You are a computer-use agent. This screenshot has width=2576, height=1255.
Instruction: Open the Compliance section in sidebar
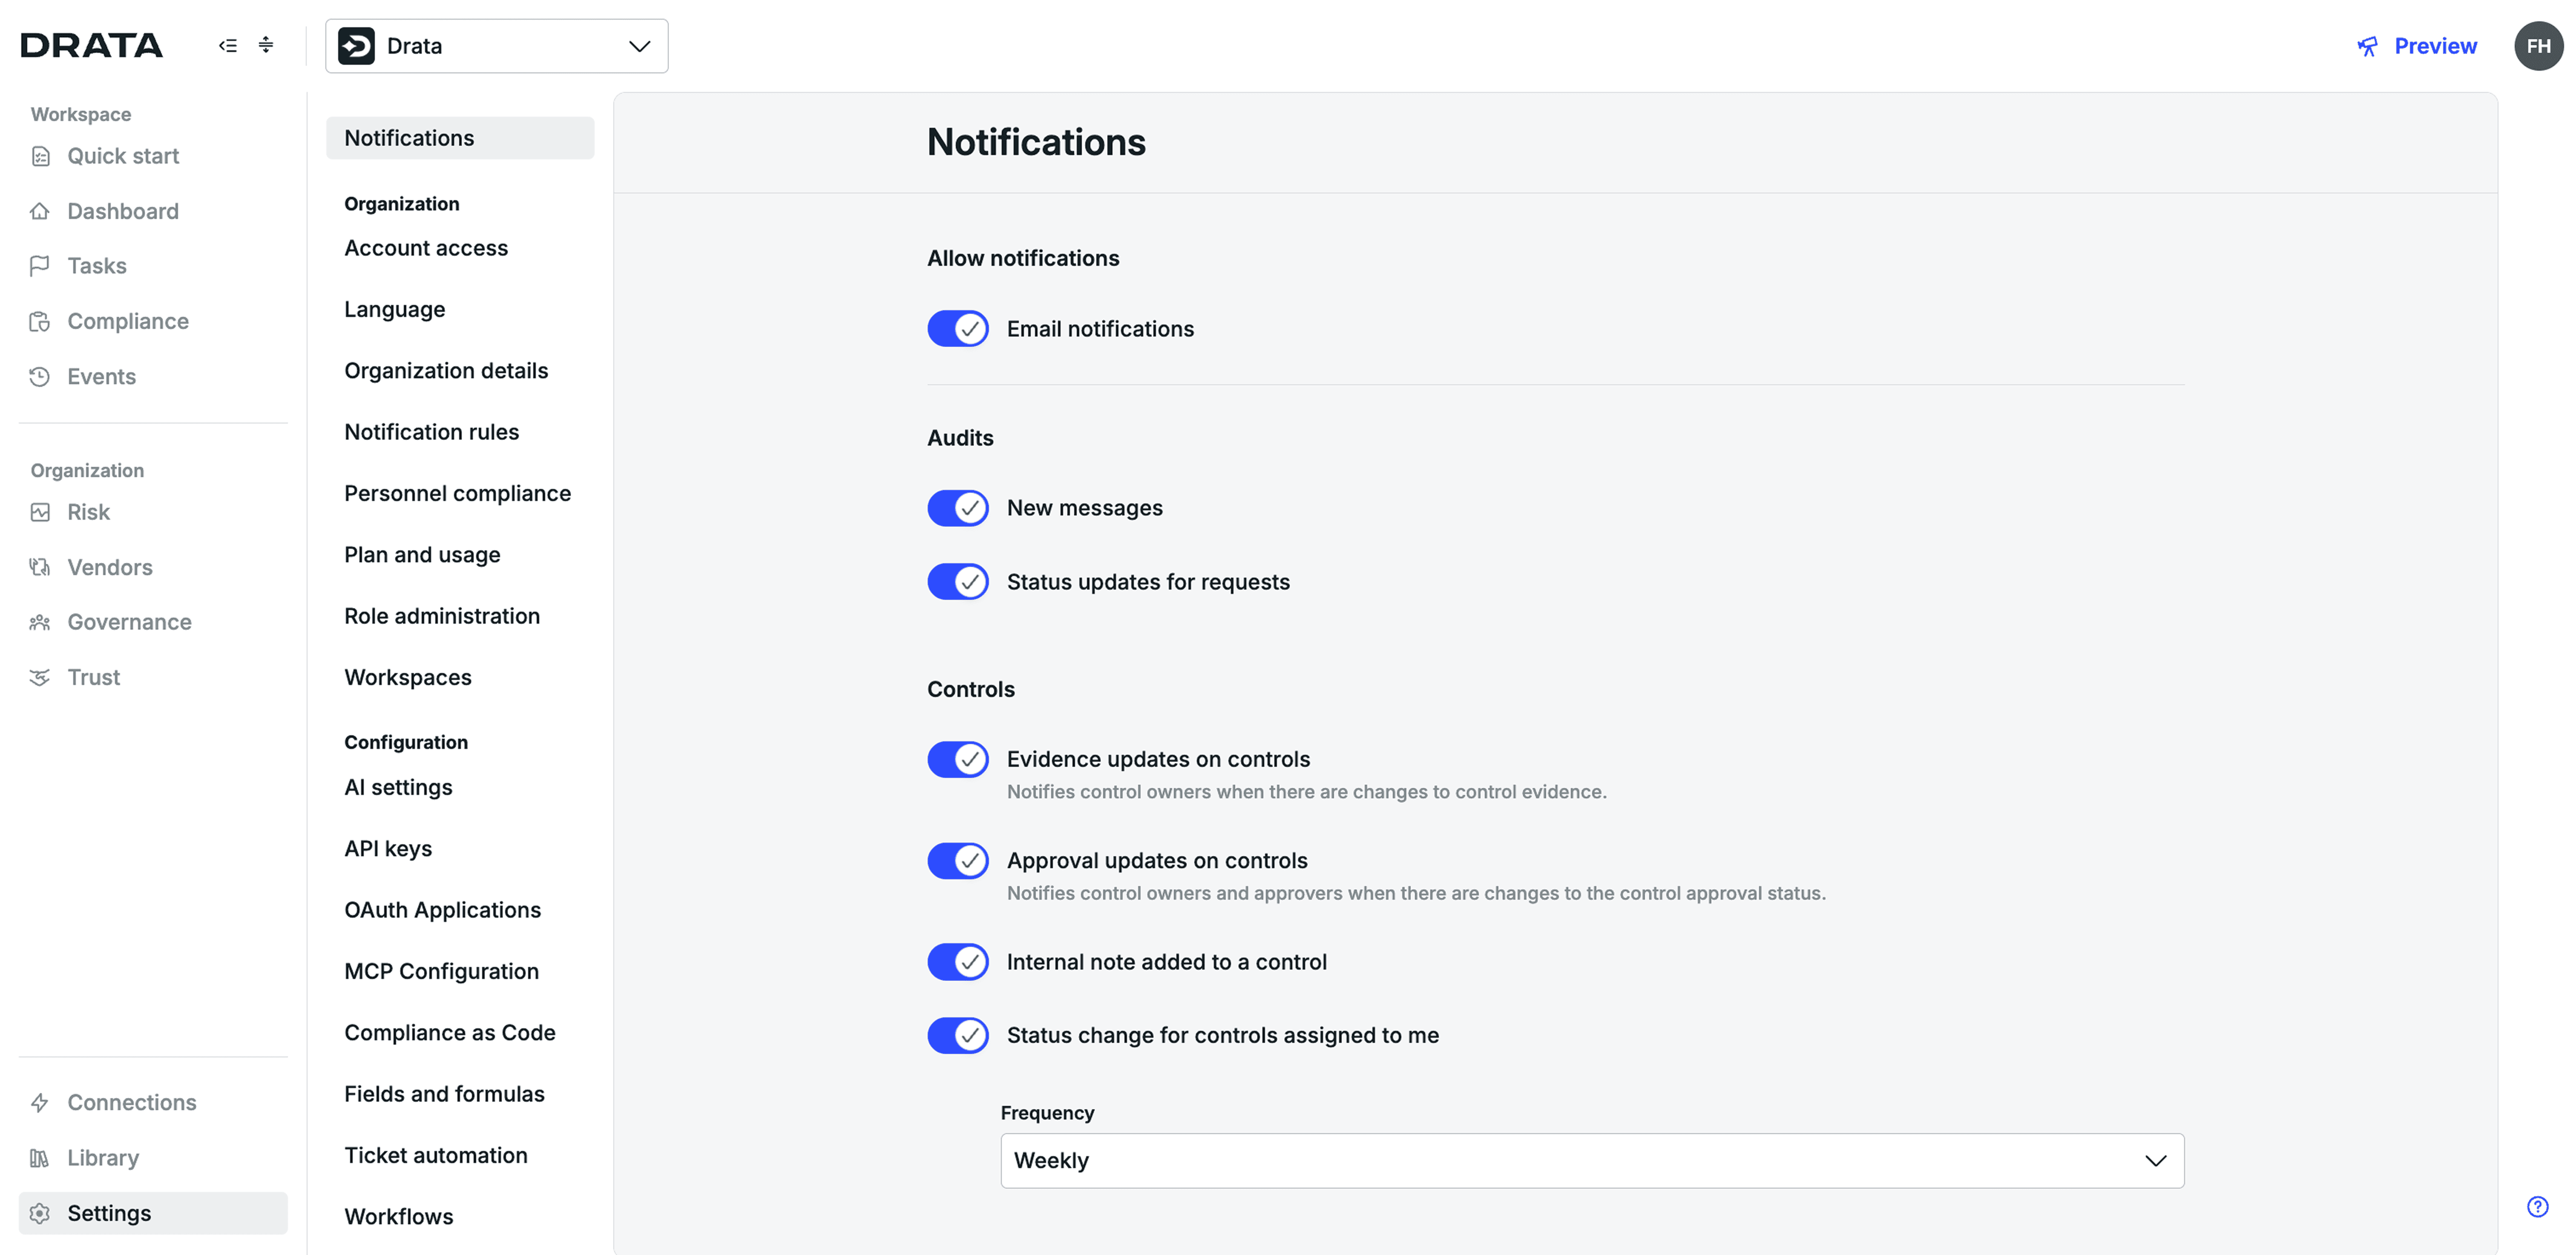click(x=128, y=321)
